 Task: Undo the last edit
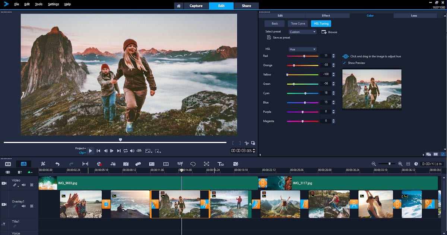[57, 164]
